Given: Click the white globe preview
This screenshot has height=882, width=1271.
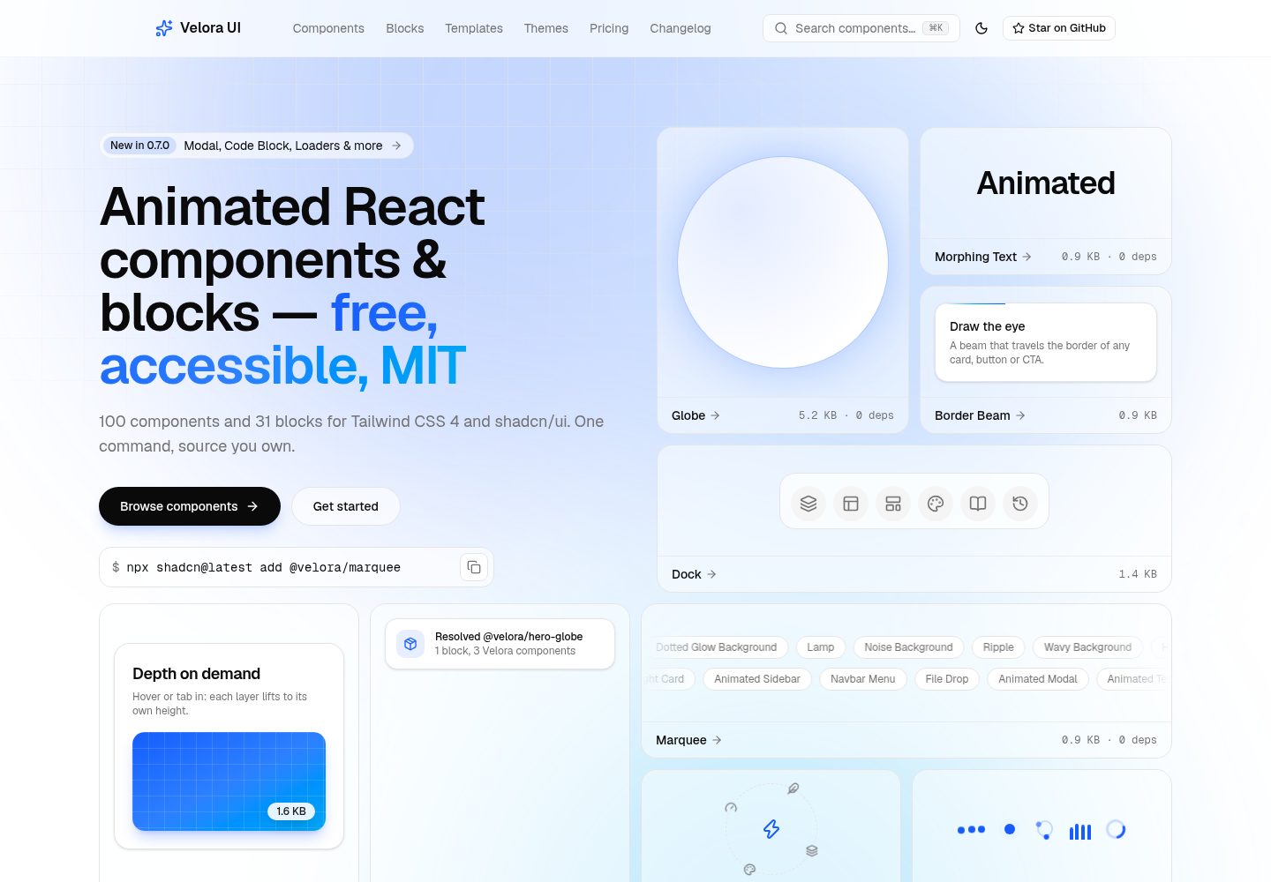Looking at the screenshot, I should point(783,262).
